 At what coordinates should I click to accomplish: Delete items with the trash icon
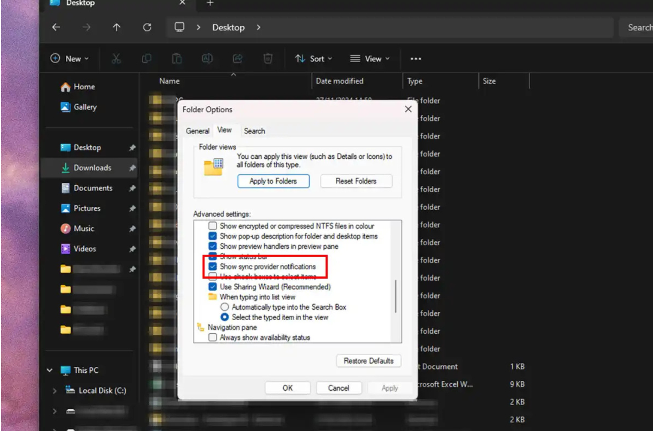coord(267,59)
